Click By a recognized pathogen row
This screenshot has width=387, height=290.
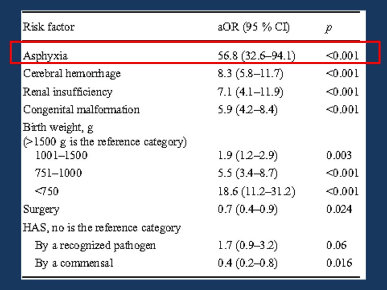(x=95, y=246)
